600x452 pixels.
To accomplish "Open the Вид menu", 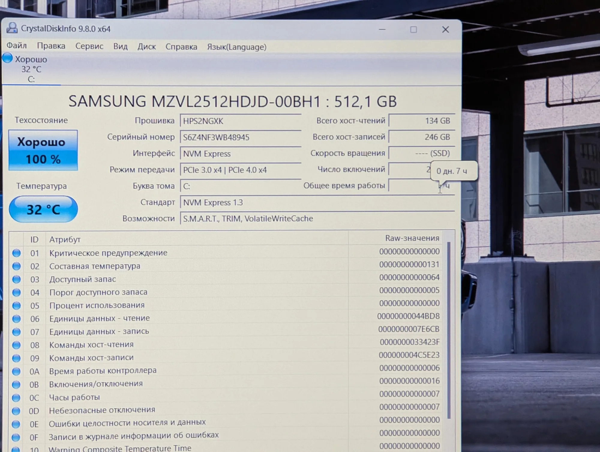I will click(120, 47).
